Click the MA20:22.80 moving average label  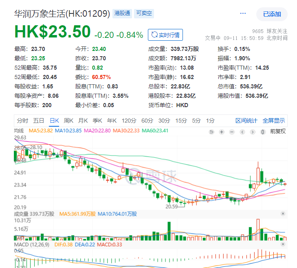point(97,131)
